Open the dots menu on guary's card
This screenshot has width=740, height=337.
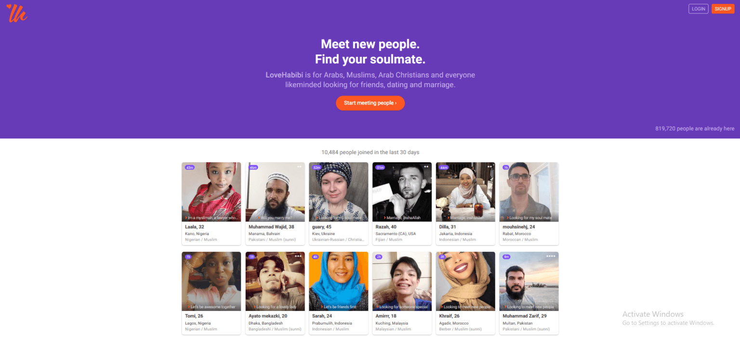point(363,167)
